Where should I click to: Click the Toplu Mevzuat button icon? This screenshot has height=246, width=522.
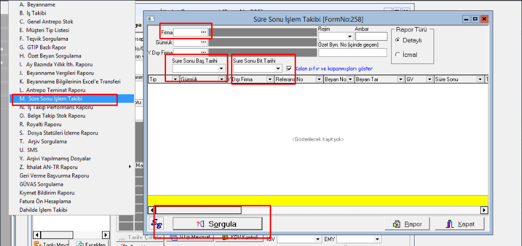(38, 243)
